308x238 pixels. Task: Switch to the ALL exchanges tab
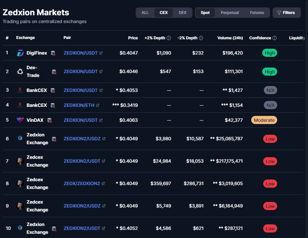[x=145, y=13]
